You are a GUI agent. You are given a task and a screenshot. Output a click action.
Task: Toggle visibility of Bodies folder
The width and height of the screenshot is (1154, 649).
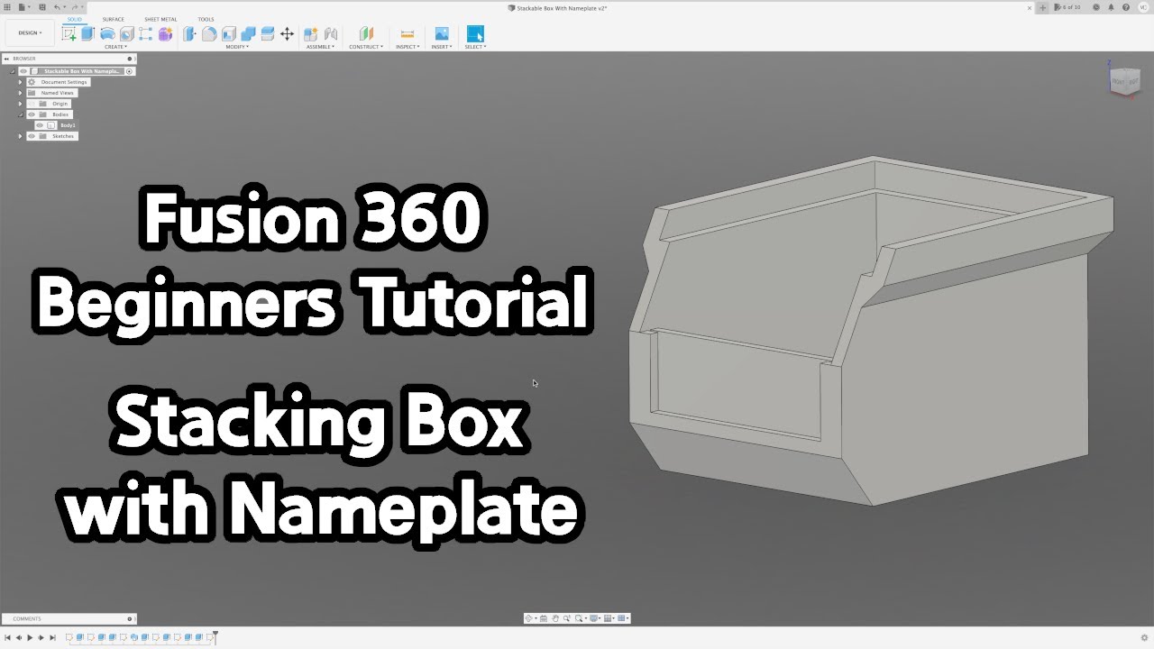tap(32, 114)
